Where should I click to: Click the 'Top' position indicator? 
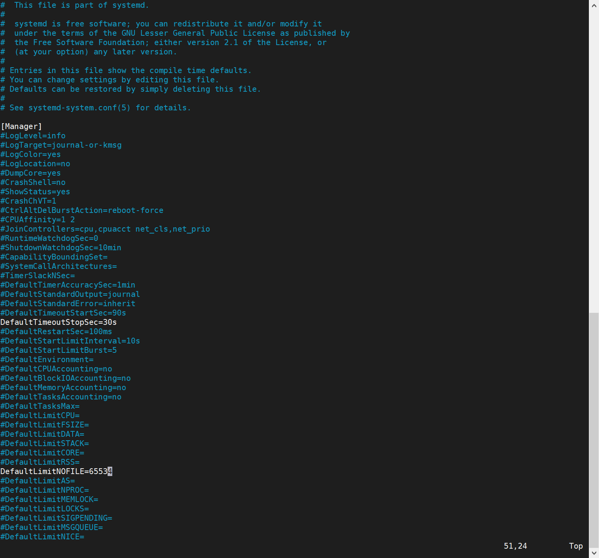tap(576, 546)
